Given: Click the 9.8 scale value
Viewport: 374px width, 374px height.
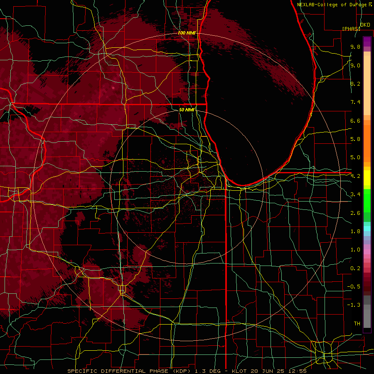Looking at the screenshot, I should [355, 47].
